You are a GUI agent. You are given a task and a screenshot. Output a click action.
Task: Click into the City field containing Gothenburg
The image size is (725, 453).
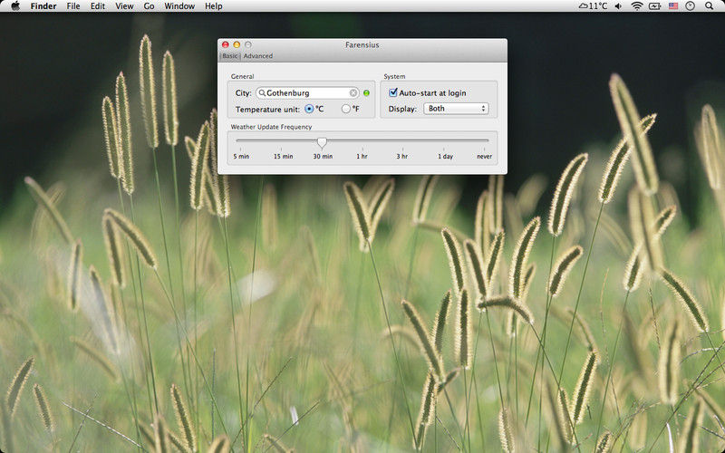[307, 93]
